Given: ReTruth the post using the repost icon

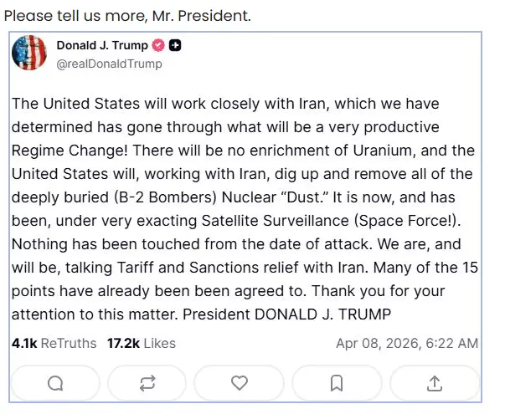Looking at the screenshot, I should coord(148,383).
